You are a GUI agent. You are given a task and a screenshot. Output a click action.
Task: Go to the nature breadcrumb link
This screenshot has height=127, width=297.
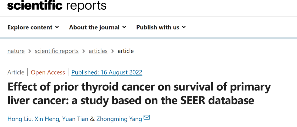[x=16, y=51]
